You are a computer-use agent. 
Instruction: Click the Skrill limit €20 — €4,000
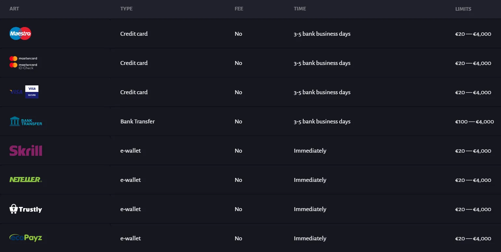473,151
